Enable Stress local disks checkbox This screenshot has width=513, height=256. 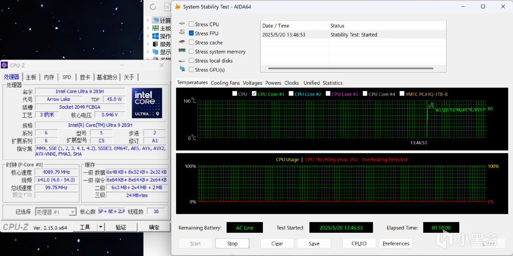pyautogui.click(x=192, y=60)
